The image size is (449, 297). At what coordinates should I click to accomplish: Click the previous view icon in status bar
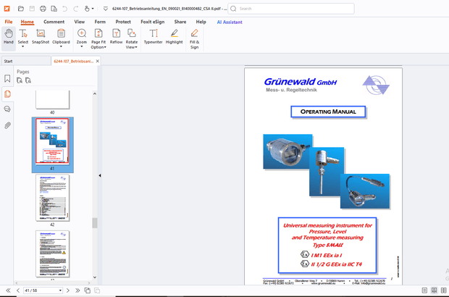(88, 290)
